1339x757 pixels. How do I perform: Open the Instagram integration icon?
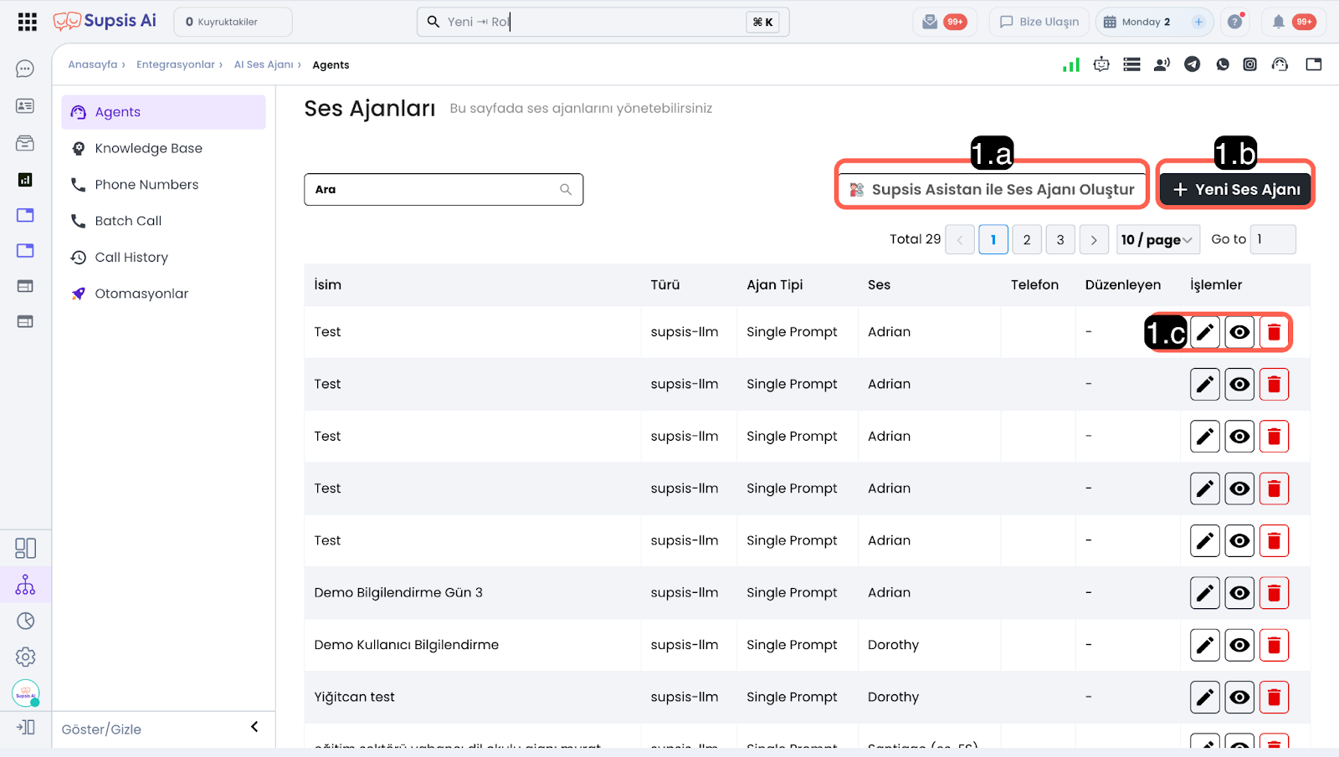pyautogui.click(x=1249, y=64)
